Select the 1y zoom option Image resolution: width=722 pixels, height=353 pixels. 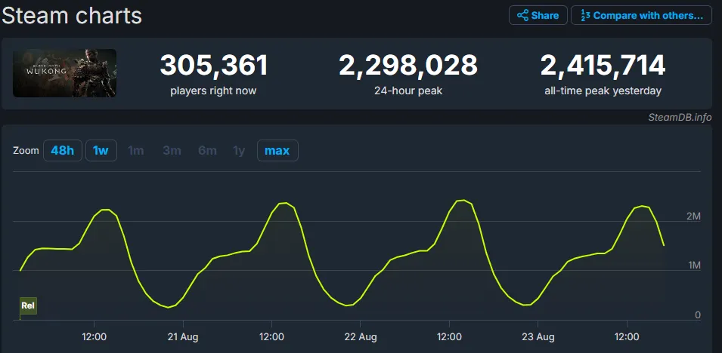239,150
